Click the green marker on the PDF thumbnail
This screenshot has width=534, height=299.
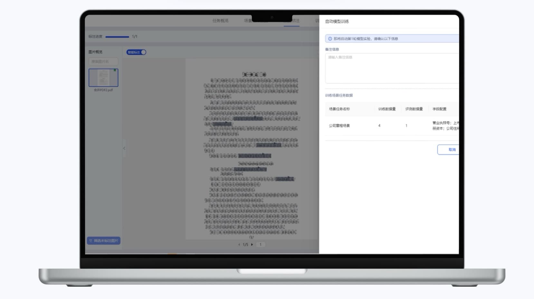(115, 70)
